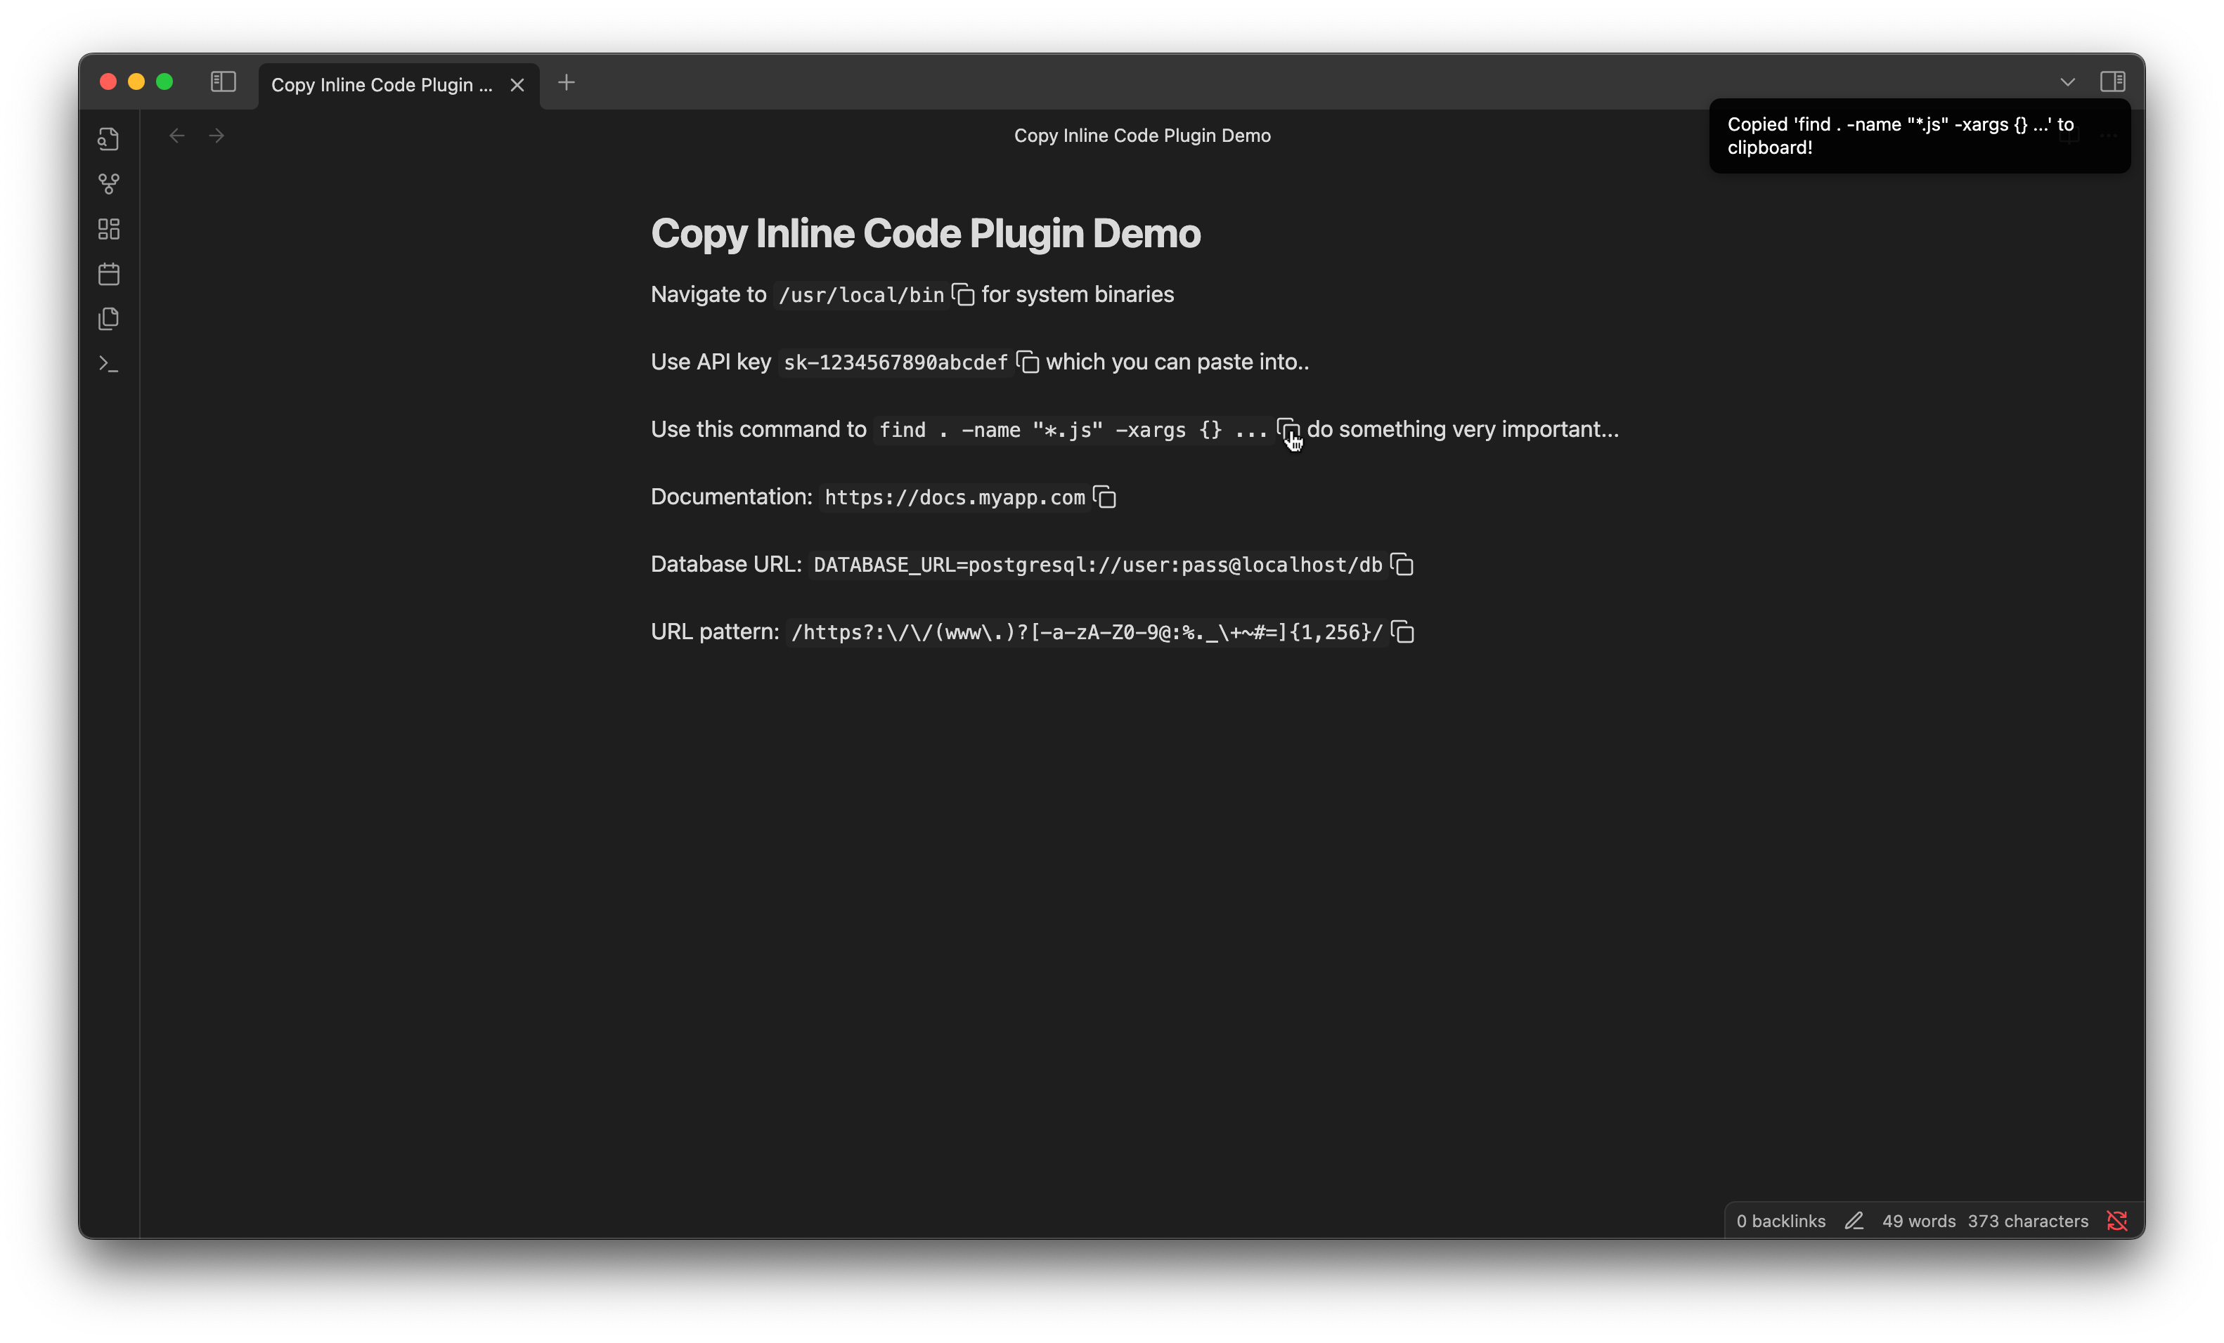Copy the https://docs.myapp.com URL code
Screen dimensions: 2224x1343
[x=1105, y=497]
